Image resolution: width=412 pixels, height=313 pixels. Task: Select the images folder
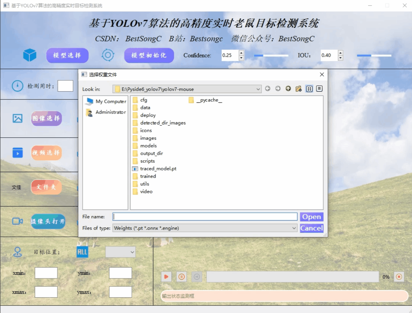(144, 138)
